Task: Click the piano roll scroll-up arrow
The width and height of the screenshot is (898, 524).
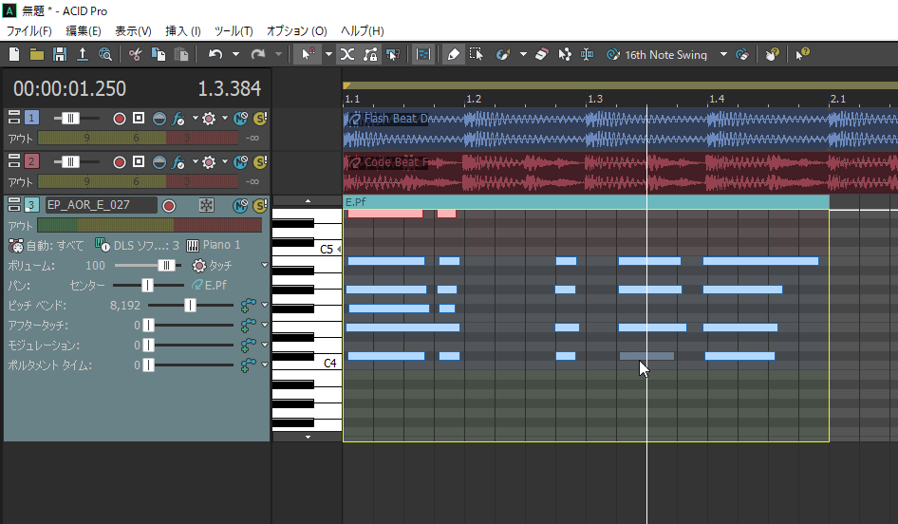Action: 308,201
